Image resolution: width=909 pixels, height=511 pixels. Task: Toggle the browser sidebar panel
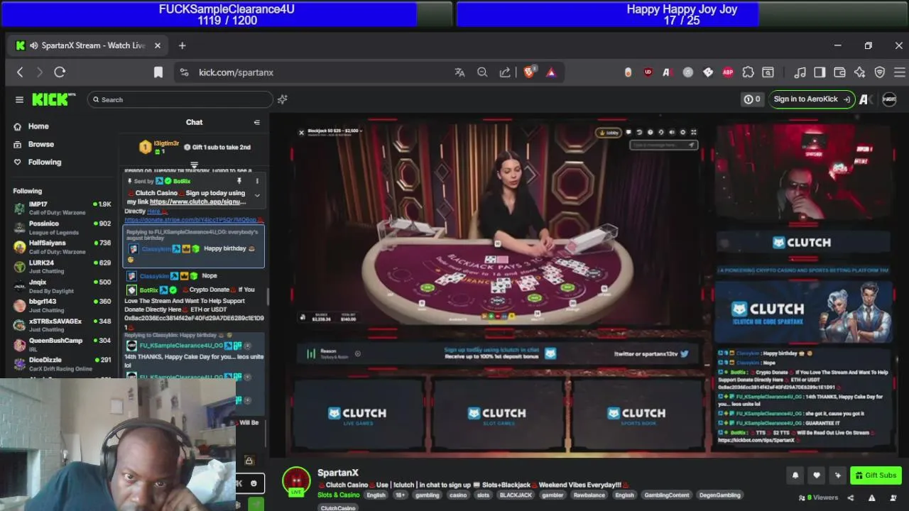pyautogui.click(x=820, y=72)
